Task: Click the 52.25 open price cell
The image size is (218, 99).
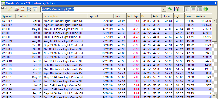Action: click(167, 57)
